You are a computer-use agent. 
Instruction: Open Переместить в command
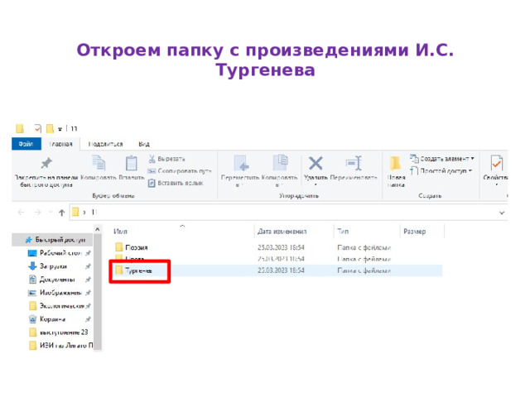click(x=240, y=171)
